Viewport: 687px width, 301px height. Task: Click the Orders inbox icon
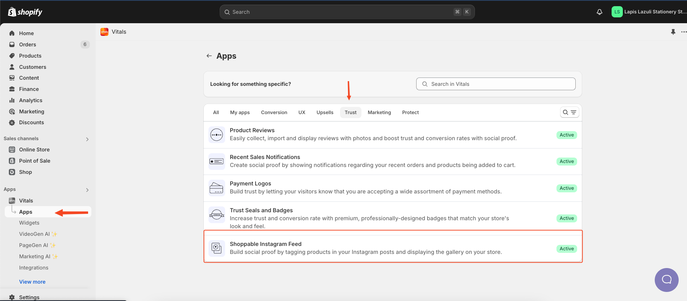tap(12, 45)
